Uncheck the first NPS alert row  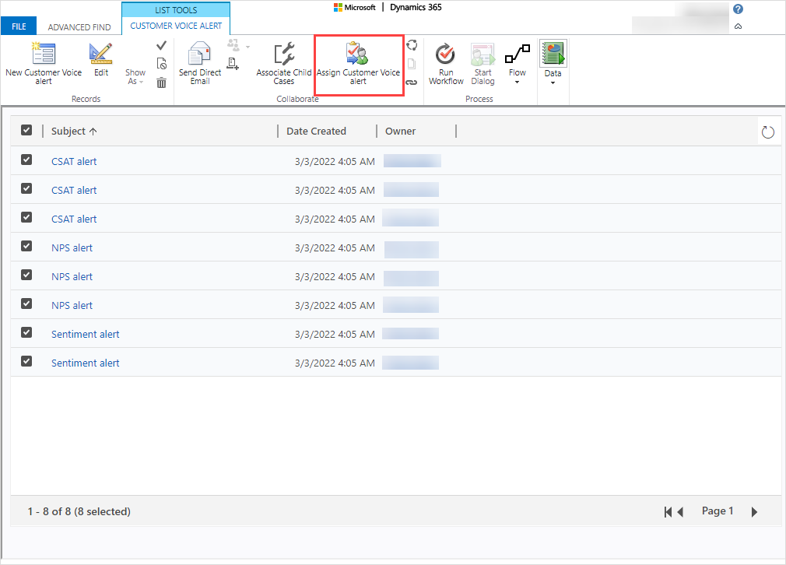point(26,246)
